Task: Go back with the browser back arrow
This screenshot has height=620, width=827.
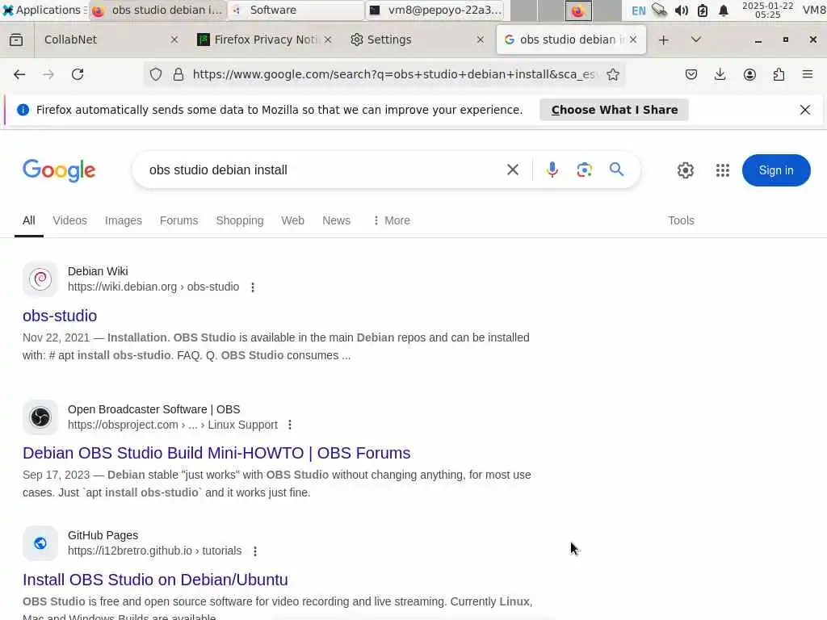Action: tap(19, 74)
